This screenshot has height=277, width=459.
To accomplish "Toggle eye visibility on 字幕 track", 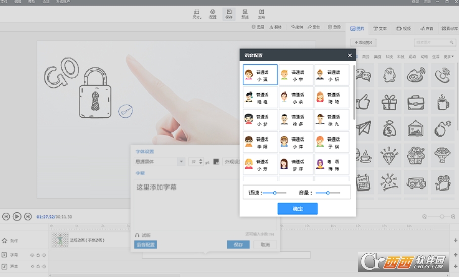I will click(32, 255).
